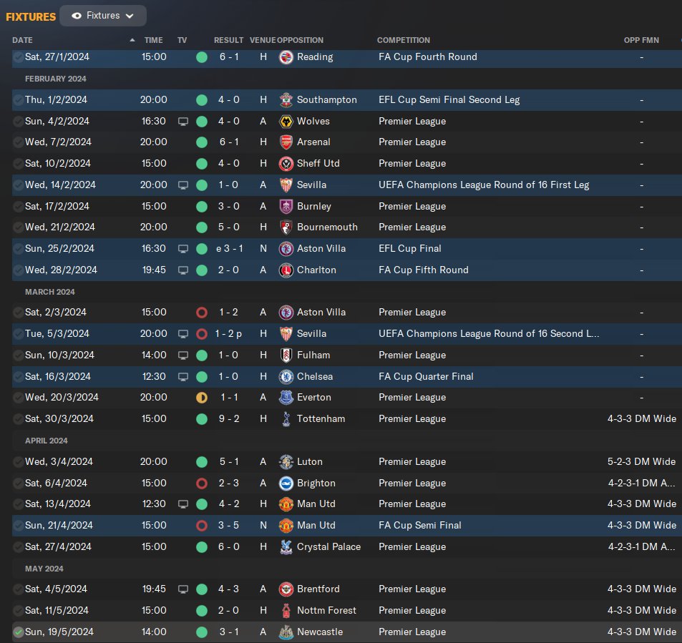The height and width of the screenshot is (643, 682).
Task: Click the Sheff Utd club badge
Action: click(x=286, y=164)
